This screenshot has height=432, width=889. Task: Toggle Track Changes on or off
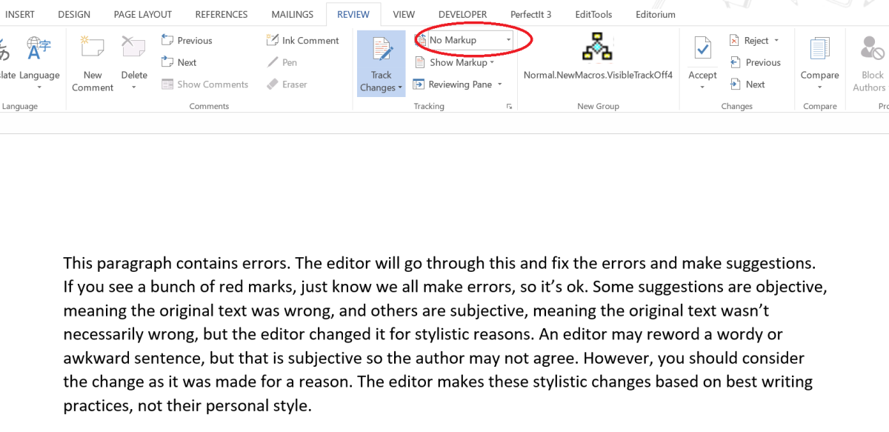tap(382, 50)
